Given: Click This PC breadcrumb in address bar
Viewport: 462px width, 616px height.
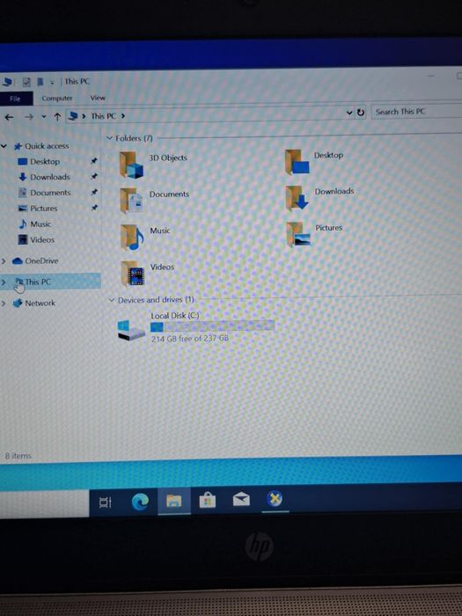Looking at the screenshot, I should click(104, 116).
